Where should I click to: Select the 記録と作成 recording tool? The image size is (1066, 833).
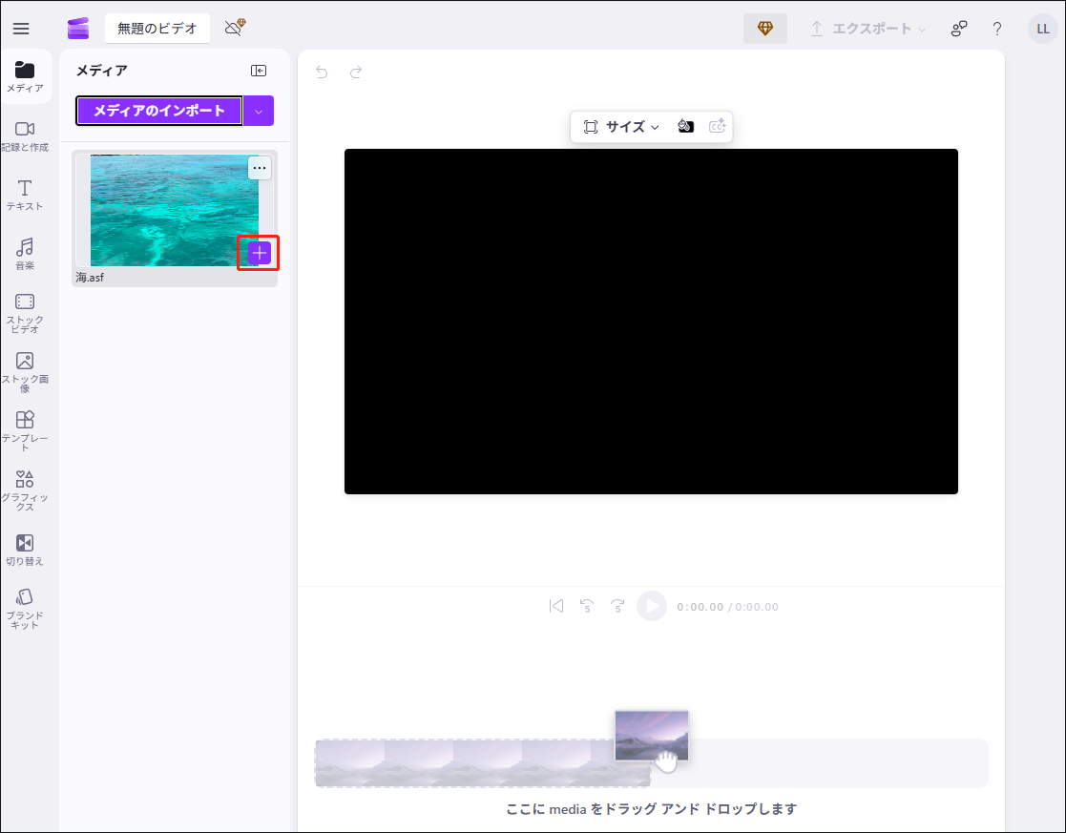point(26,136)
